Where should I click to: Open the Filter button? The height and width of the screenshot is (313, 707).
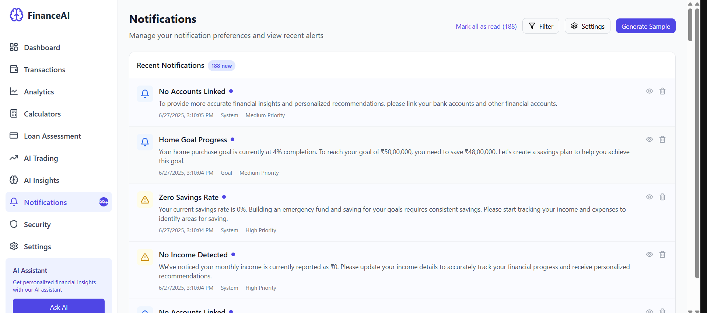pos(540,26)
